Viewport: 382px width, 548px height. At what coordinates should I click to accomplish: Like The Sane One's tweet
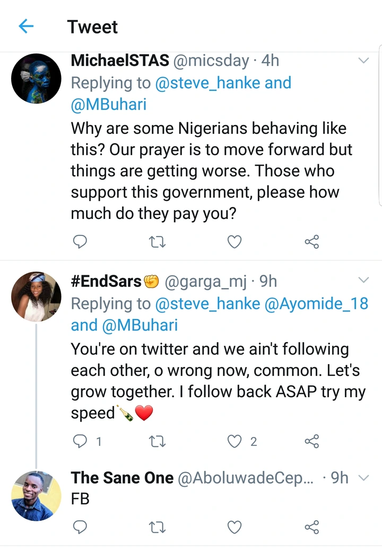click(x=234, y=526)
